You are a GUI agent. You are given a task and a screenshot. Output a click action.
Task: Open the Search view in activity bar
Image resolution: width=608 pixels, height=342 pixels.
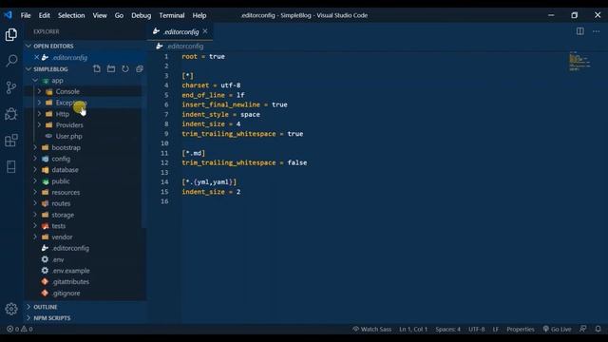[x=11, y=61]
